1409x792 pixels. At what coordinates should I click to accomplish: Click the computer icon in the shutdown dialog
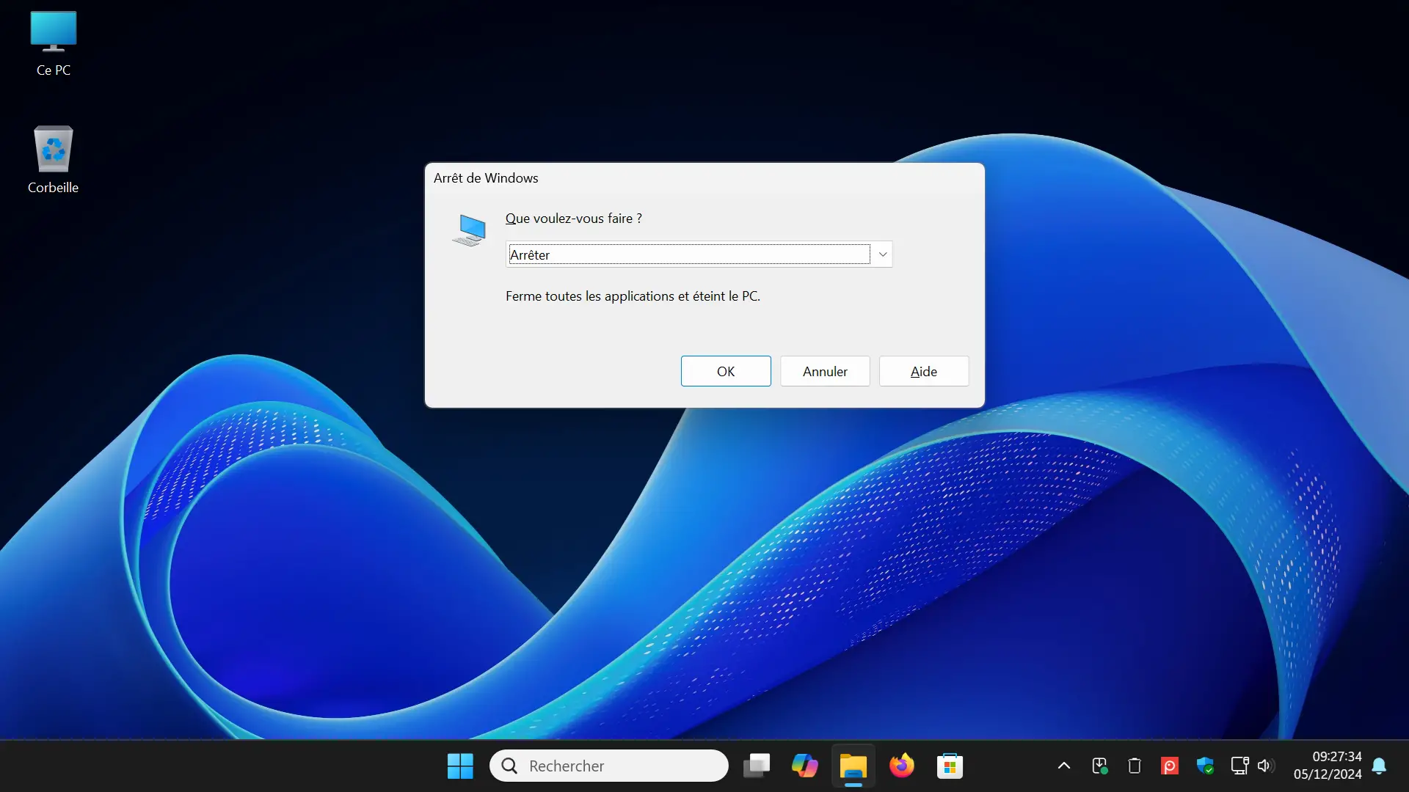(470, 230)
